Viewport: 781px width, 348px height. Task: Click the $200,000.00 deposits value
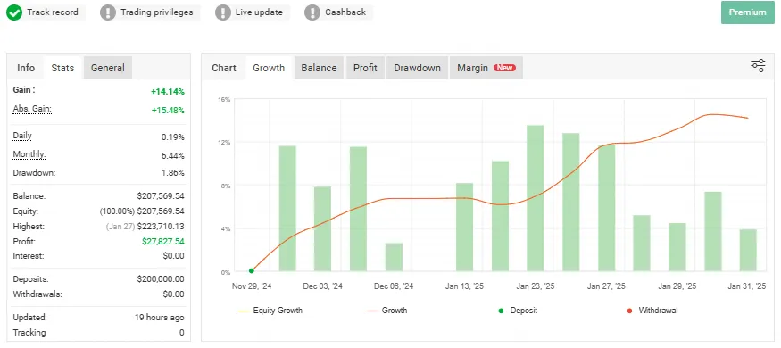pos(161,279)
